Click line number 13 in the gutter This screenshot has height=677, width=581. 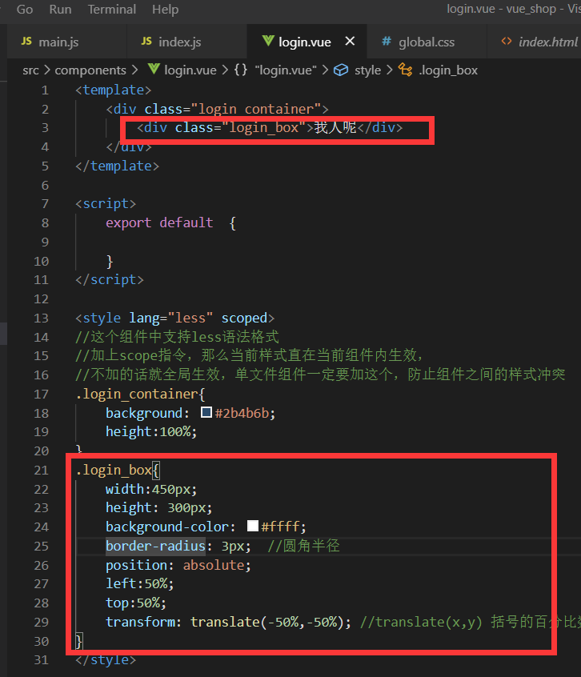pyautogui.click(x=41, y=318)
